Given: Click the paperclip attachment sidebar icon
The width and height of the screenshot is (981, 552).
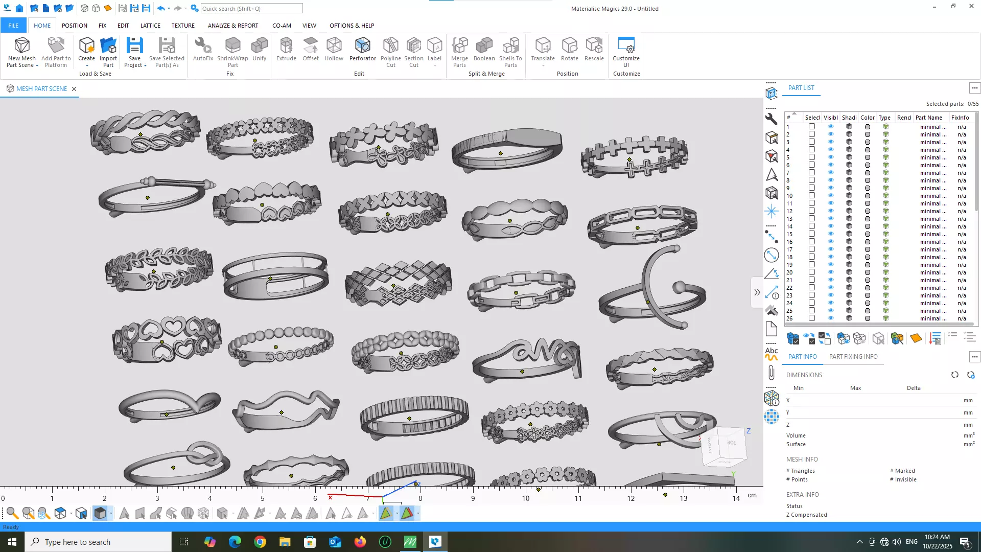Looking at the screenshot, I should click(x=772, y=373).
